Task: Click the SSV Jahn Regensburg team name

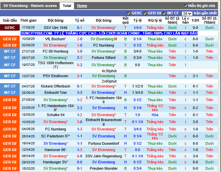Action: pyautogui.click(x=104, y=156)
